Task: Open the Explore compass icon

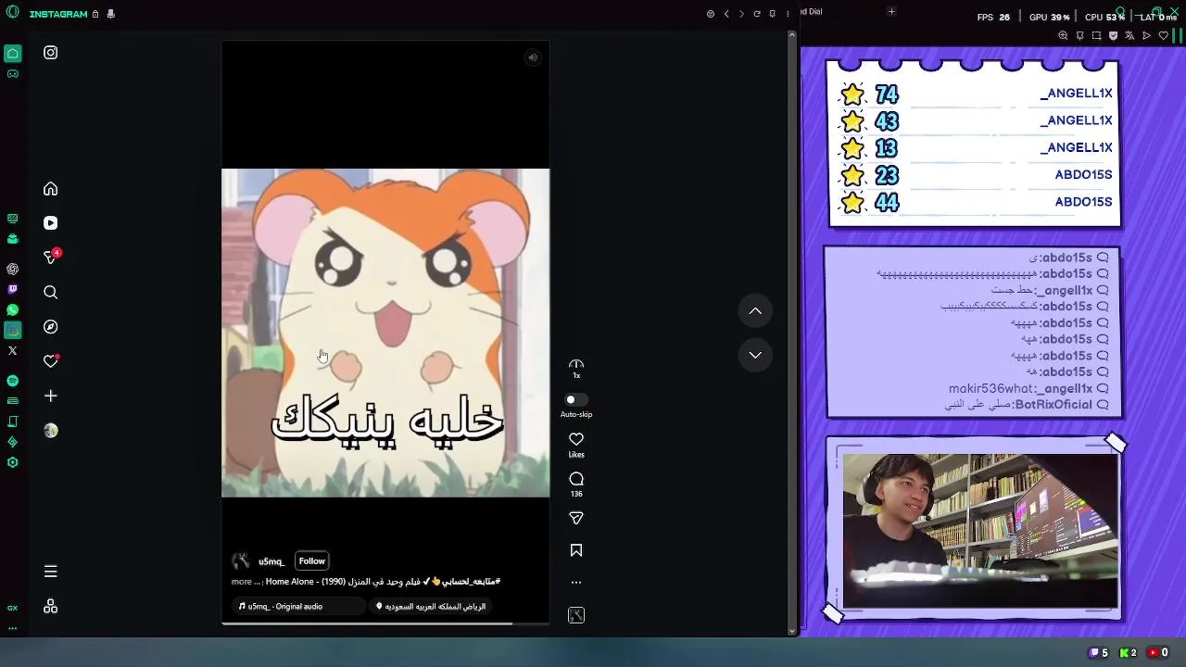Action: click(51, 327)
